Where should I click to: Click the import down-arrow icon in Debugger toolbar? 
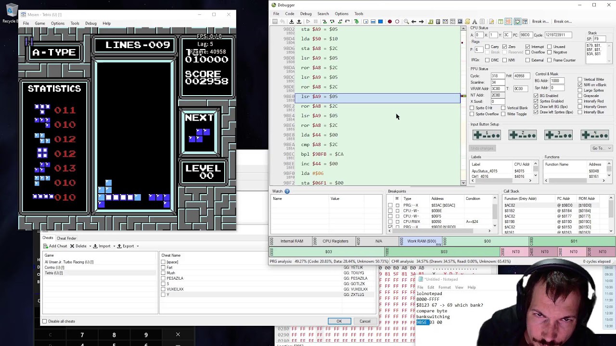click(x=292, y=21)
